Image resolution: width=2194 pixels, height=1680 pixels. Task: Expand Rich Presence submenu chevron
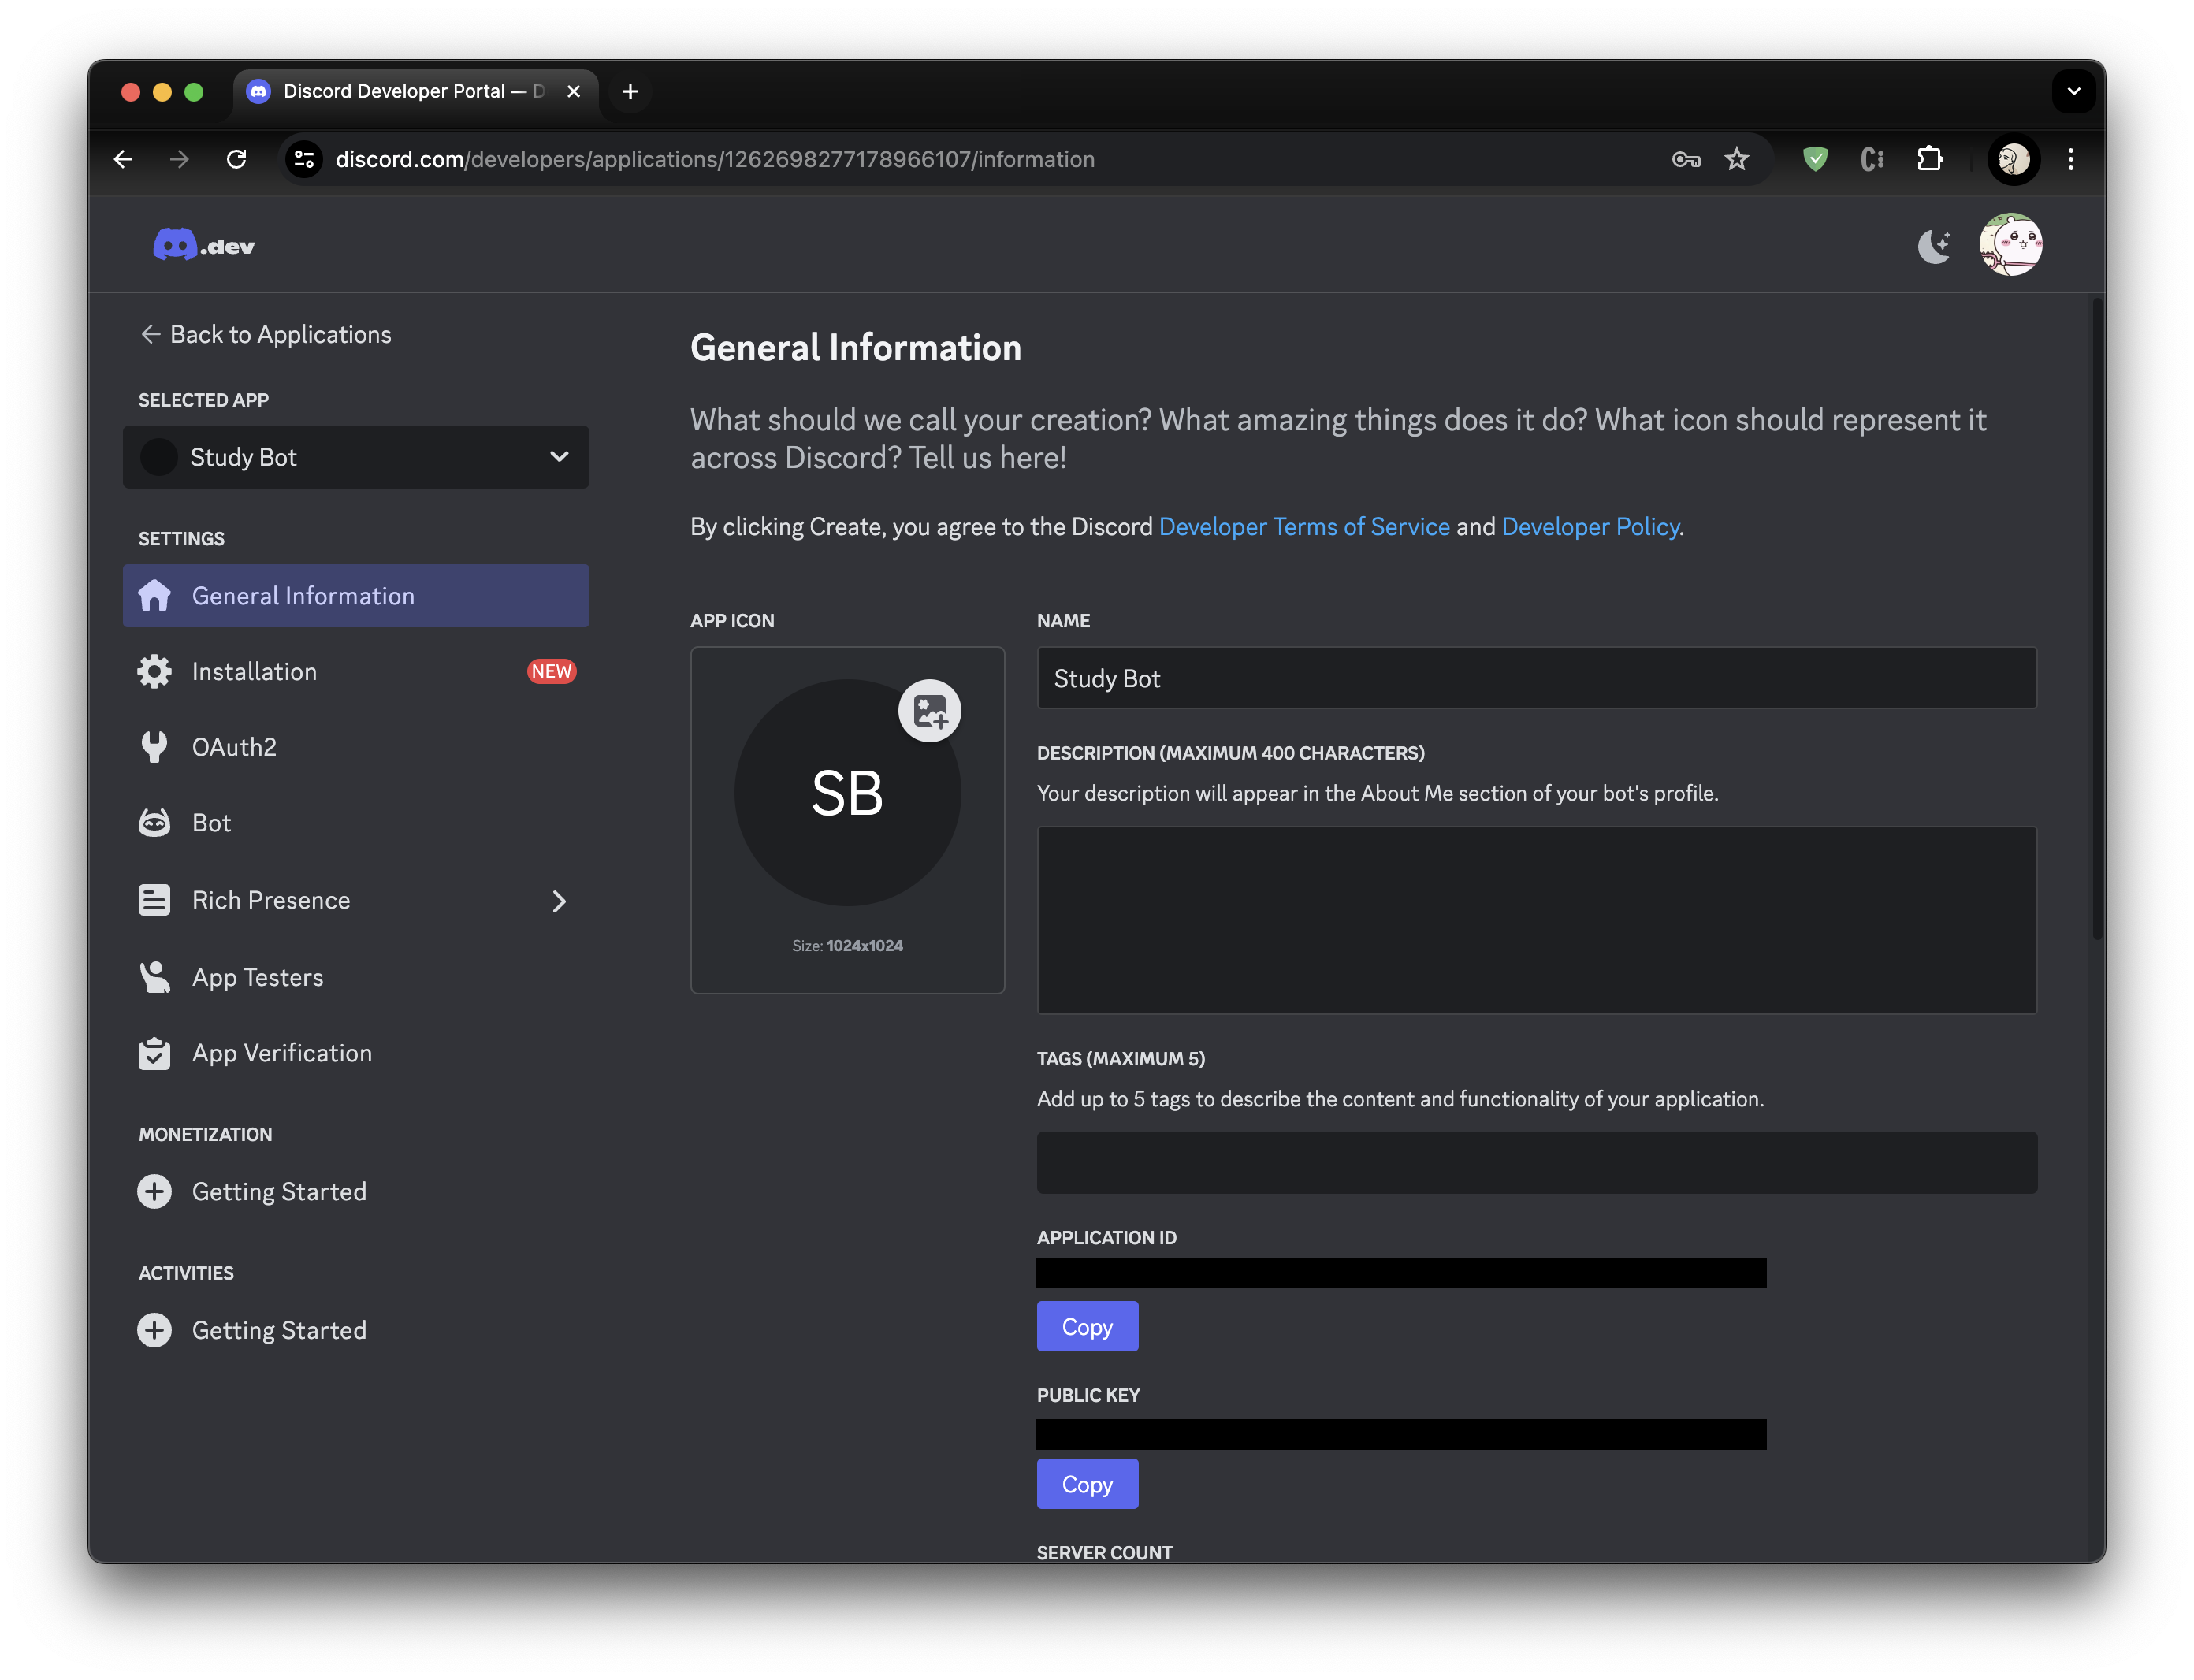click(559, 901)
